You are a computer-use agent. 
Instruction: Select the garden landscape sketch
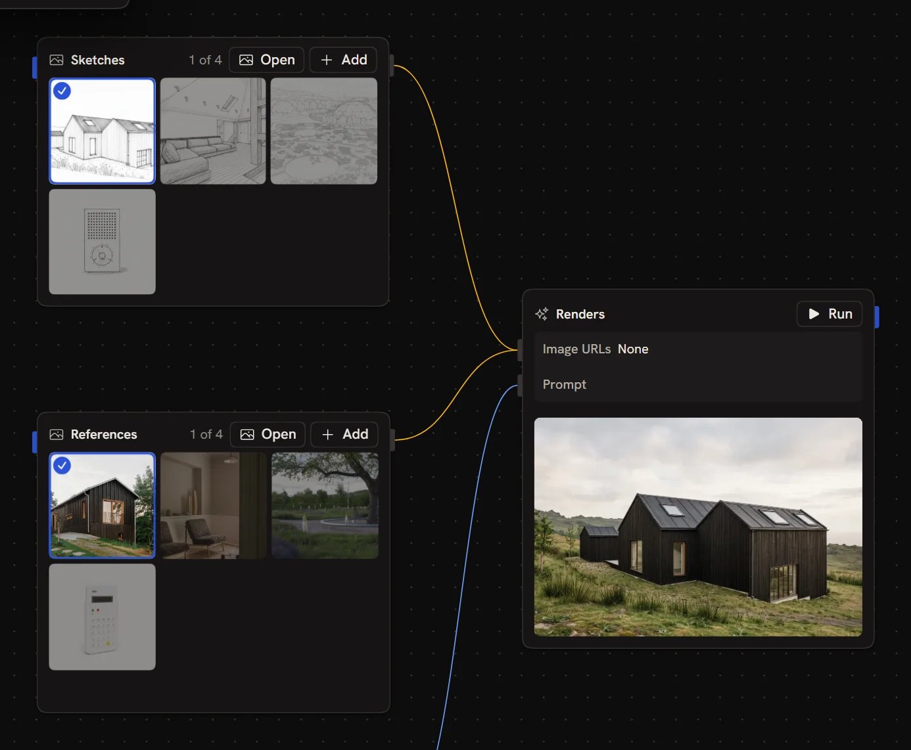(x=324, y=131)
